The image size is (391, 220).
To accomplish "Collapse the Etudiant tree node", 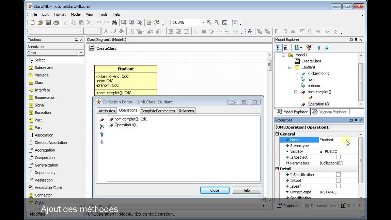I will 290,67.
